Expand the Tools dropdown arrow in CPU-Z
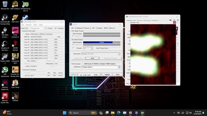 [x=101, y=74]
